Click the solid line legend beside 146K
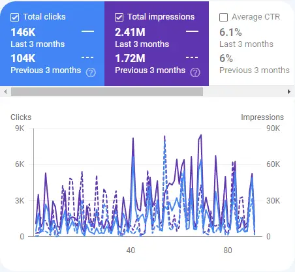 [x=88, y=31]
